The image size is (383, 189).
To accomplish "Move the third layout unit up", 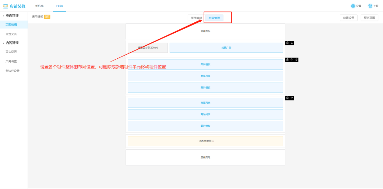I will 292,98.
